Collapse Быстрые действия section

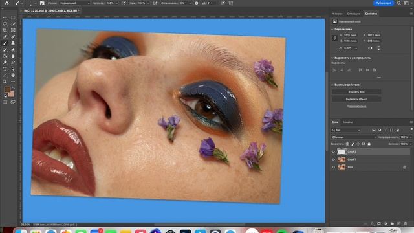(332, 85)
